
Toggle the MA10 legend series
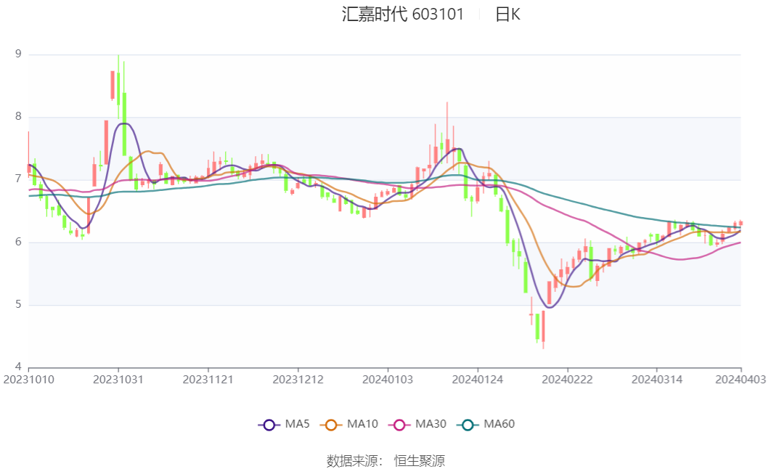coord(349,424)
